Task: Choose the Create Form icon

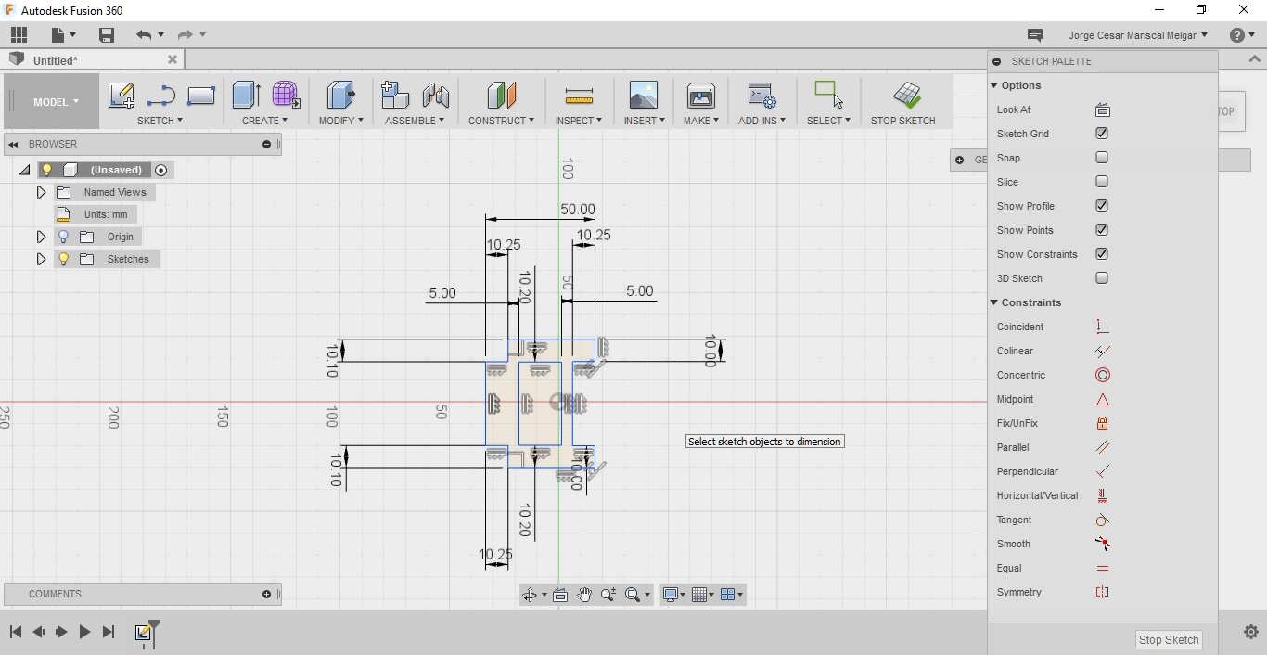Action: click(x=286, y=95)
